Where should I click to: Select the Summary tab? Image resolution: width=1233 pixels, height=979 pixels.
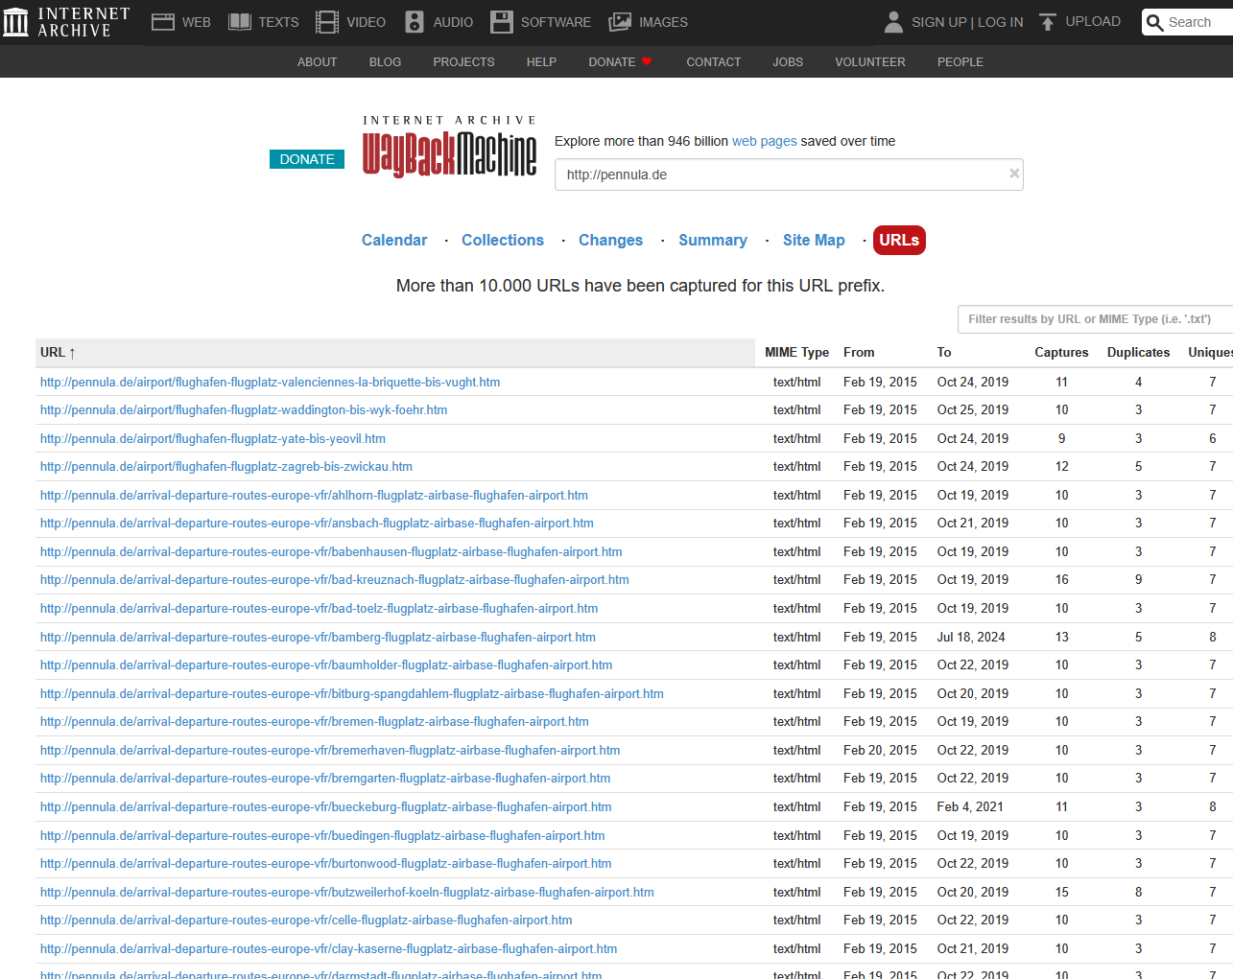tap(713, 241)
